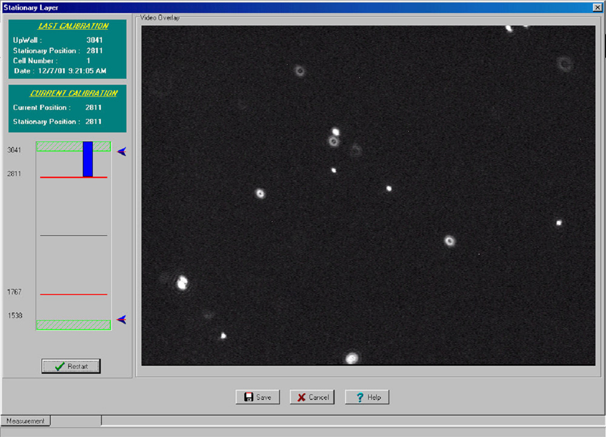The image size is (606, 437).
Task: Select the Measurement tab in the status bar
Action: pos(25,421)
